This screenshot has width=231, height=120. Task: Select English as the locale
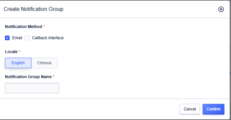[x=18, y=63]
